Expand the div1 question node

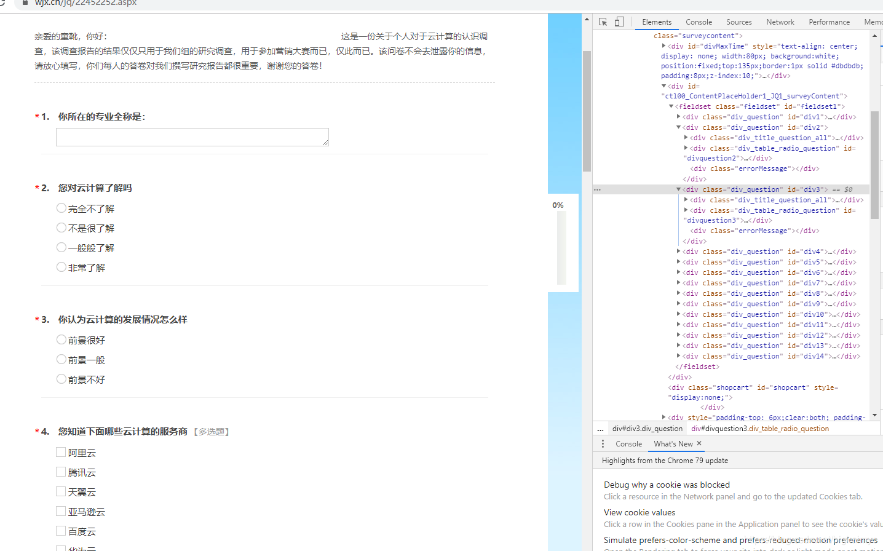pos(678,117)
